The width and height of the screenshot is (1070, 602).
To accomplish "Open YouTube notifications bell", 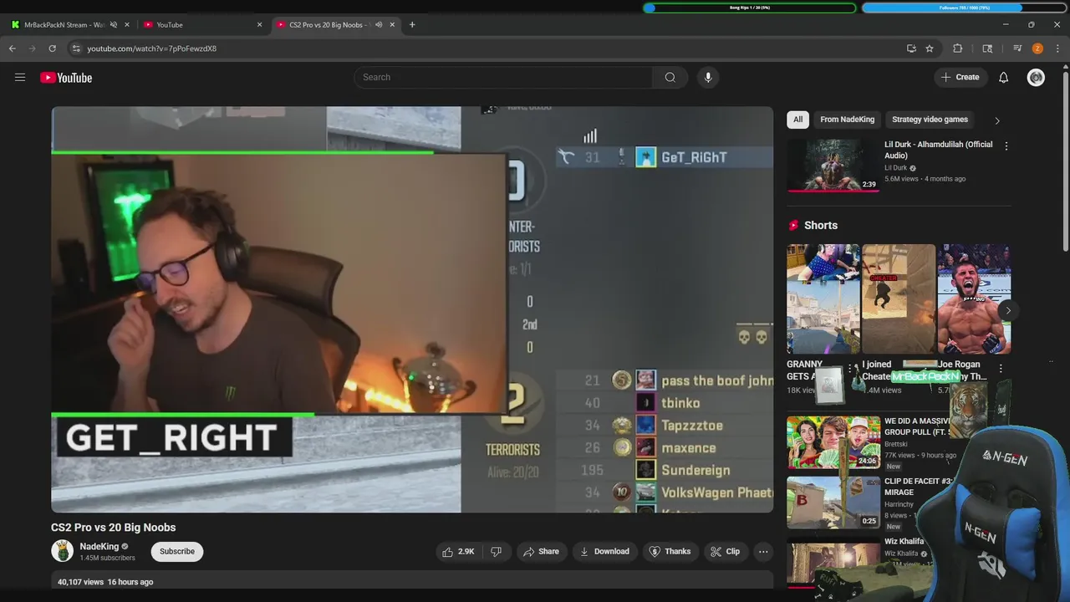I will point(1004,78).
